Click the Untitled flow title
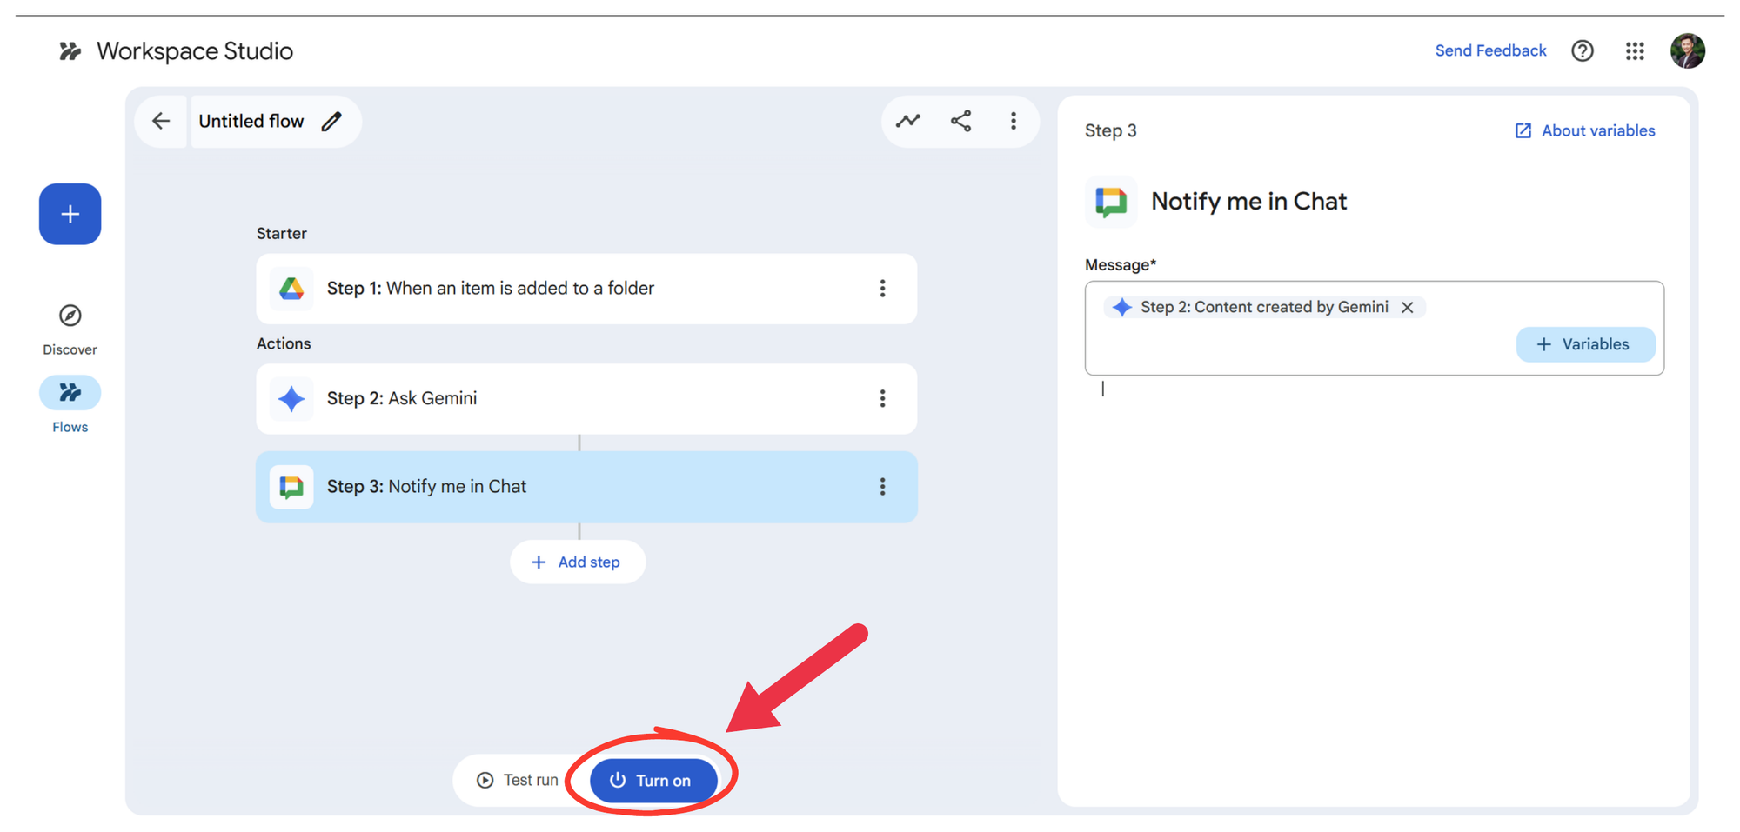The image size is (1740, 832). tap(251, 121)
